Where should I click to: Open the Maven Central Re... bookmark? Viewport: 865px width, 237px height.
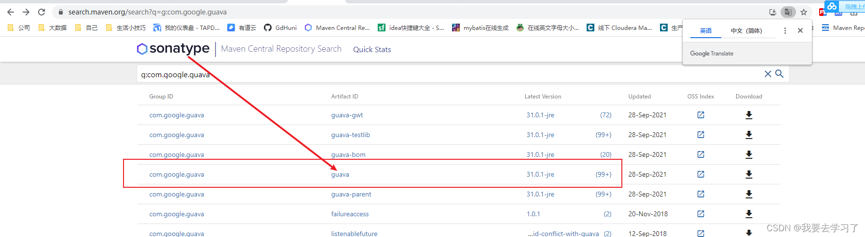click(x=337, y=28)
